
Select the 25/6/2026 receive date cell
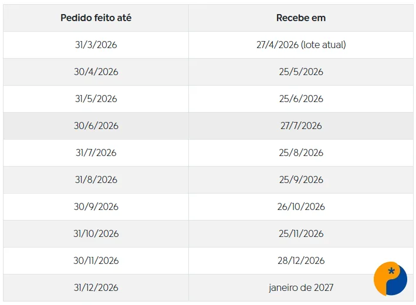click(x=301, y=99)
